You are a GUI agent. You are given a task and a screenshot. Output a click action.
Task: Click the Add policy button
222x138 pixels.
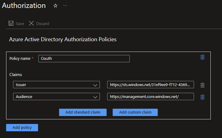22,128
